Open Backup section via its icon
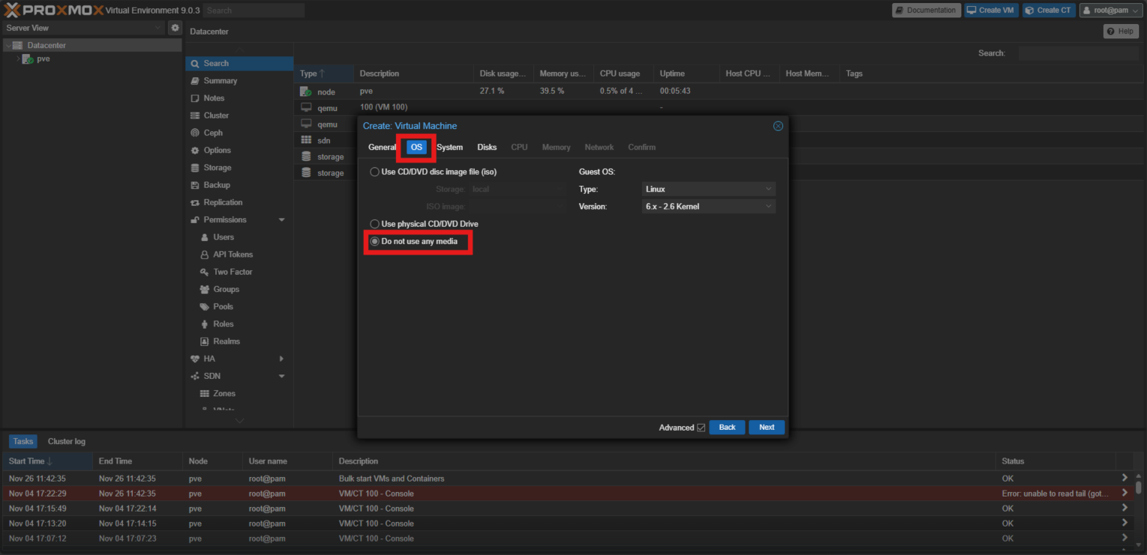Screen dimensions: 1147x555 tap(195, 185)
